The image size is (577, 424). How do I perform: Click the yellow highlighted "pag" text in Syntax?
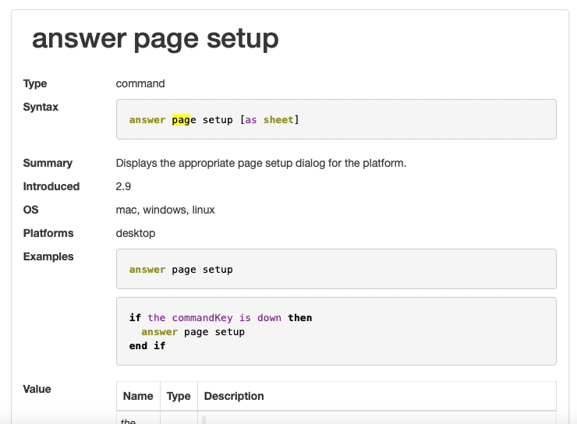pyautogui.click(x=181, y=120)
